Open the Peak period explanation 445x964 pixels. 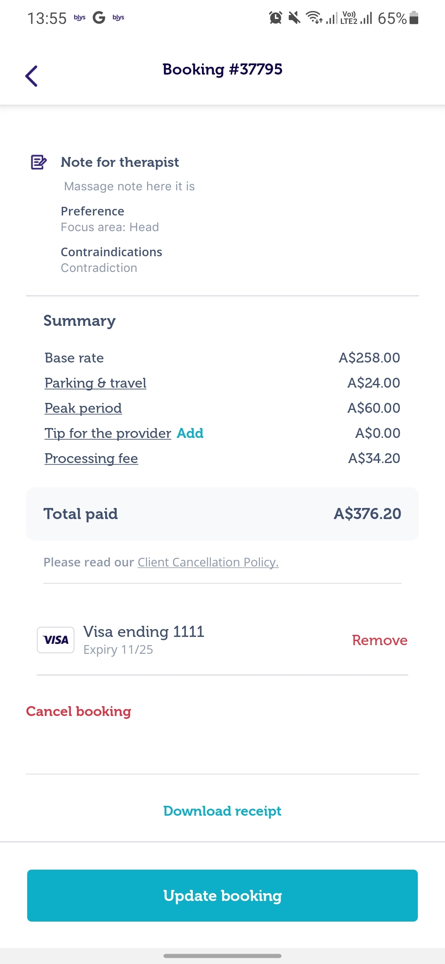pyautogui.click(x=83, y=408)
